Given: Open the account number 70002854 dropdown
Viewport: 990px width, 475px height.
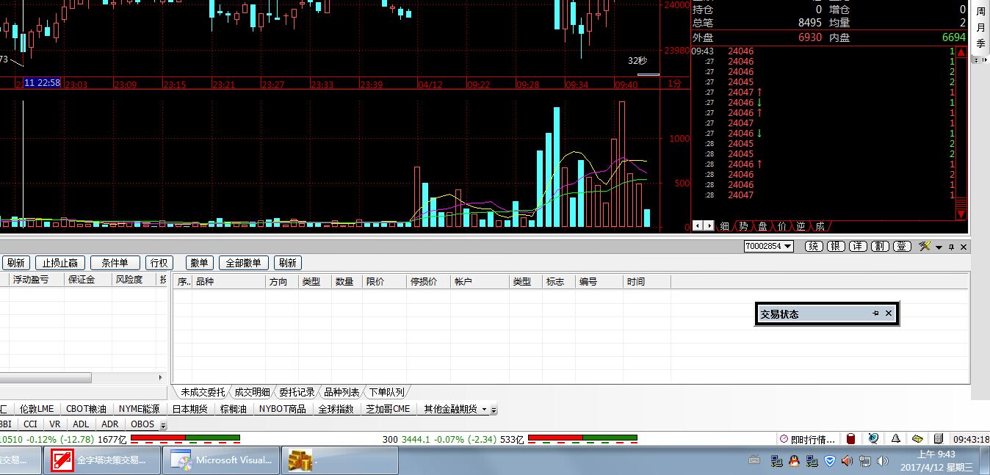Looking at the screenshot, I should (788, 247).
